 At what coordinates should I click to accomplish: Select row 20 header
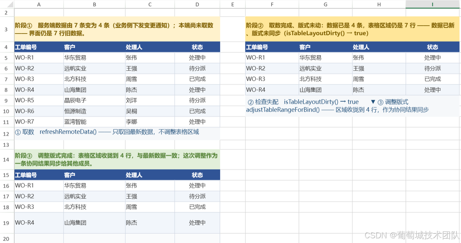[x=7, y=238]
